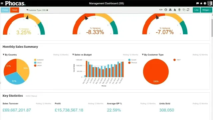This screenshot has width=213, height=120.
Task: Click the trash delete dashboard icon
Action: point(179,10)
